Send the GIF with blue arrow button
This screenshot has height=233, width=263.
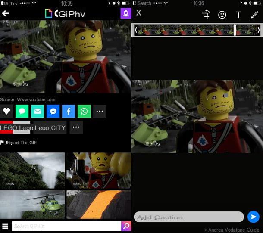(254, 217)
